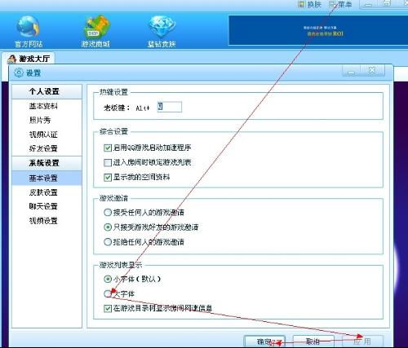The height and width of the screenshot is (348, 408).
Task: Switch to the 游戏大厅 tab
Action: tap(29, 59)
